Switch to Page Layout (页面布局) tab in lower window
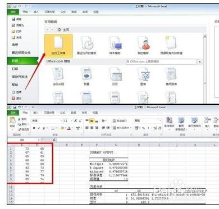Screen dimensions: 219x209 pos(49,113)
